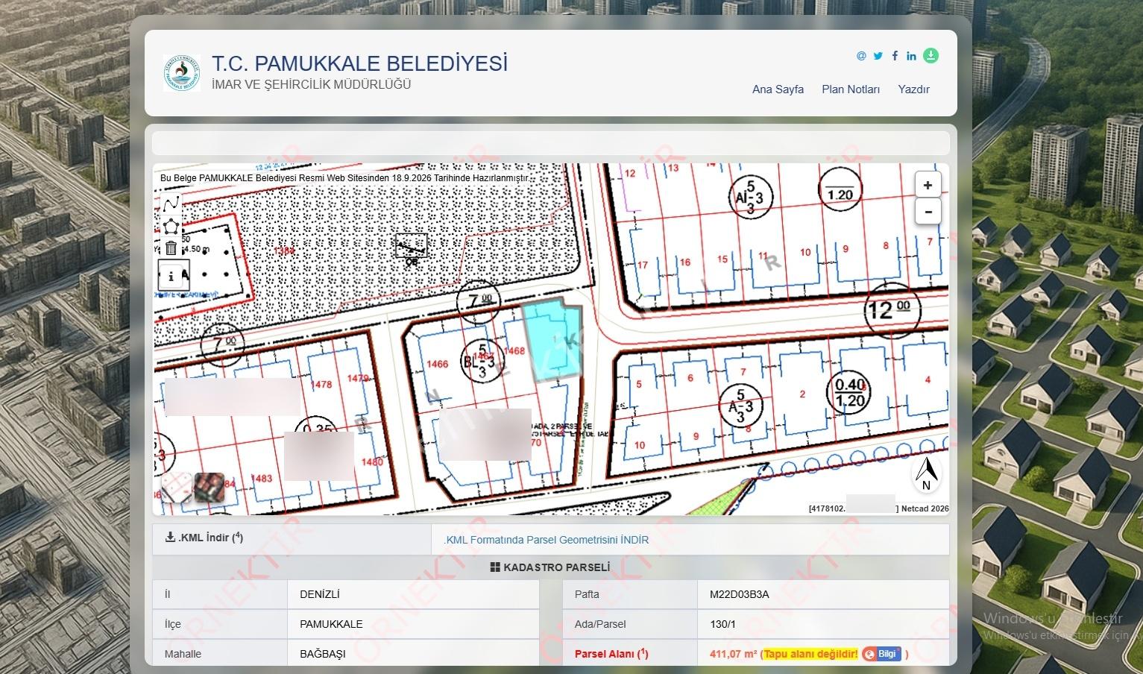Image resolution: width=1143 pixels, height=674 pixels.
Task: Select the line measurement drawing tool
Action: [x=171, y=204]
